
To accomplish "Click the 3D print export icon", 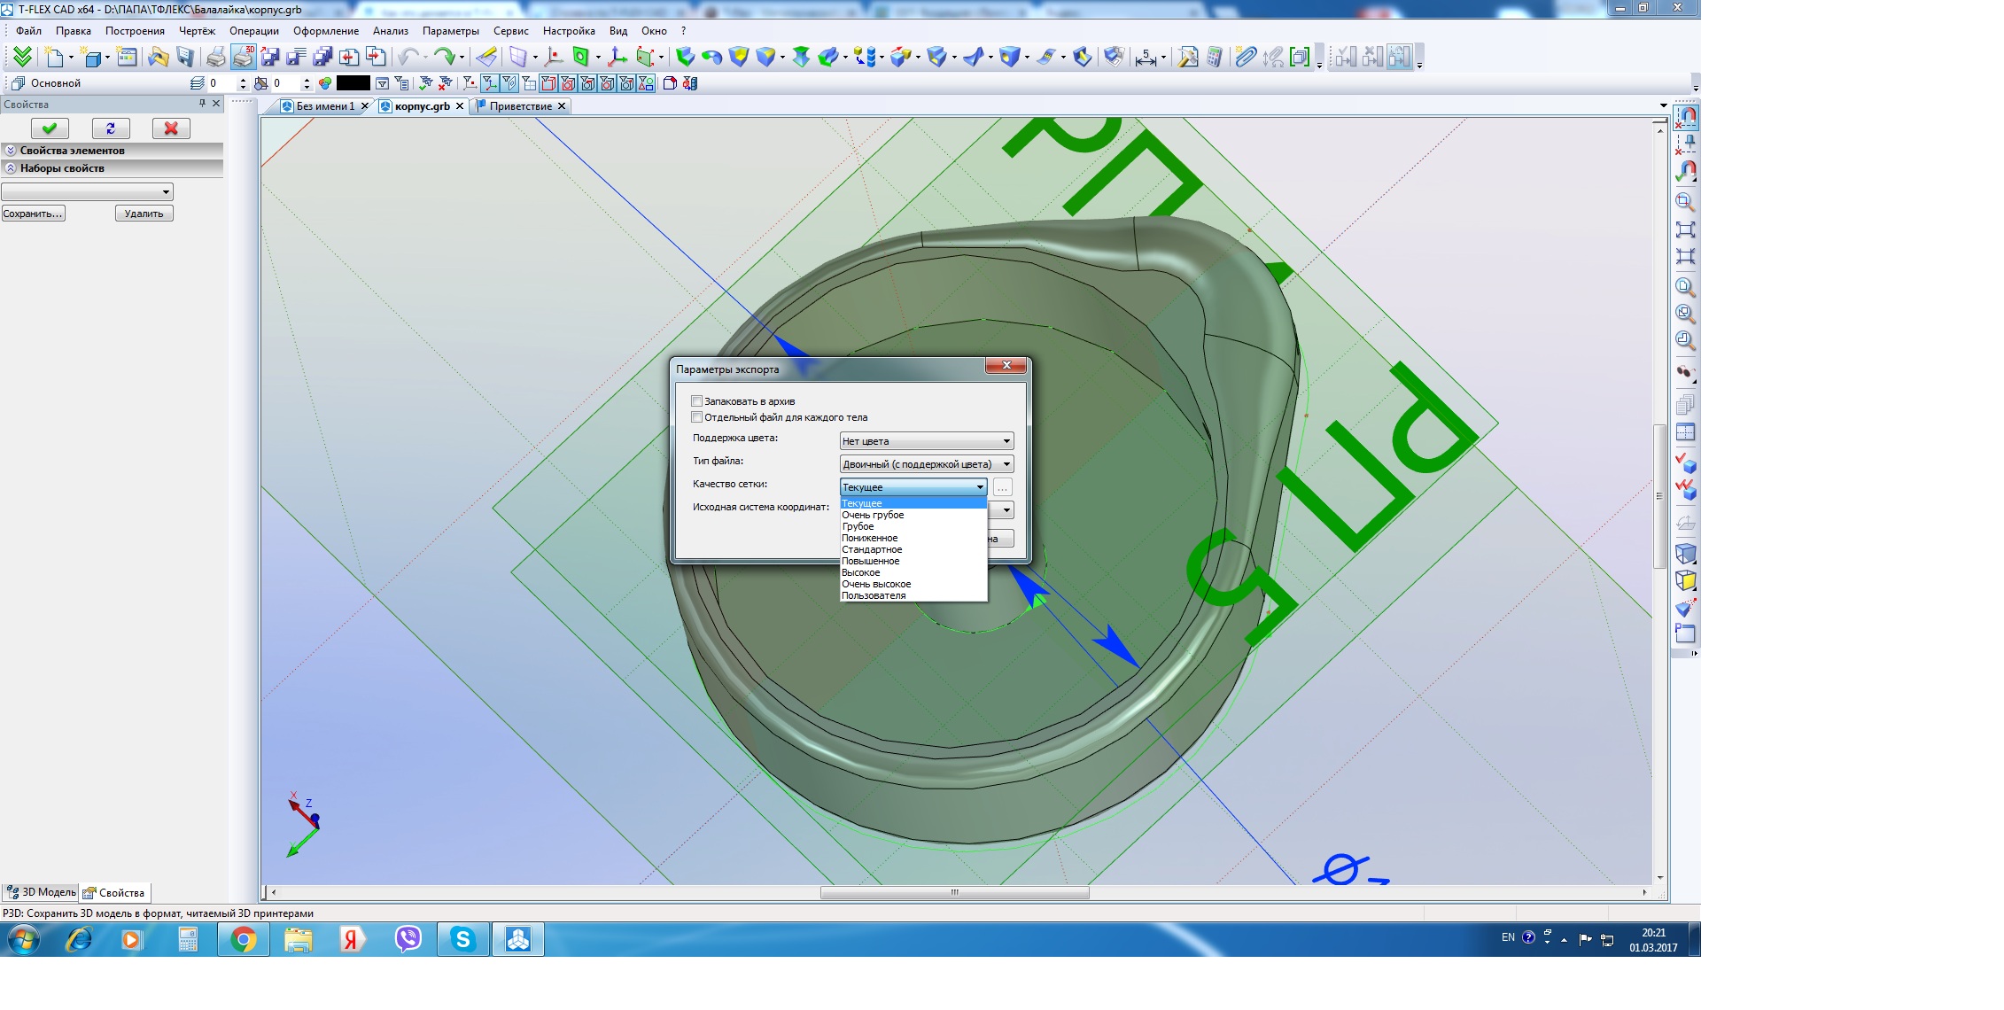I will [243, 58].
